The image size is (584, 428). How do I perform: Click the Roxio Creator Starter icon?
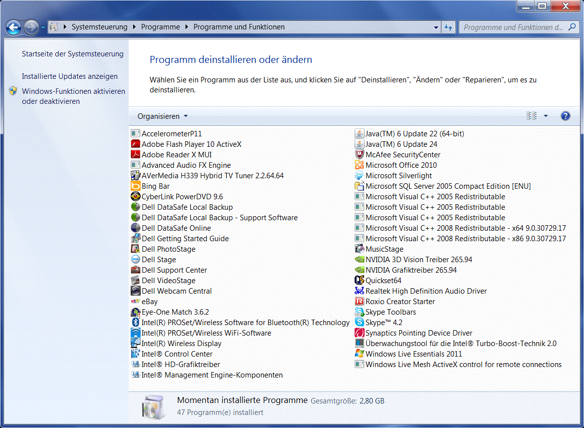tap(359, 301)
